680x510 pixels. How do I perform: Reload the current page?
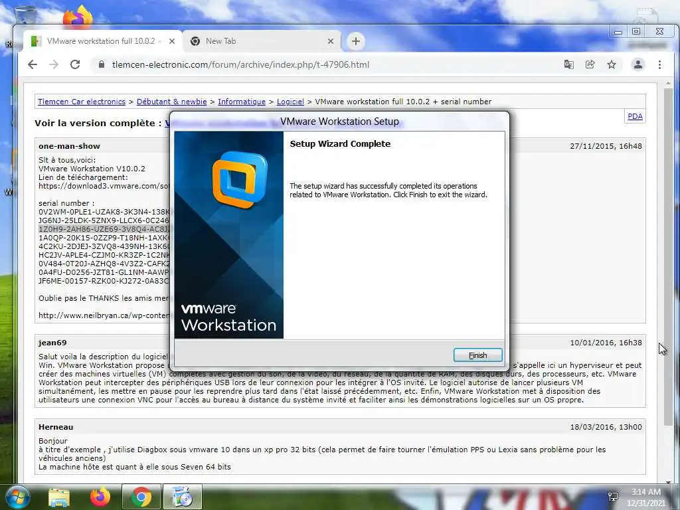[x=75, y=64]
